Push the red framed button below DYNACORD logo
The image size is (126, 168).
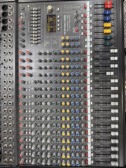click(76, 30)
